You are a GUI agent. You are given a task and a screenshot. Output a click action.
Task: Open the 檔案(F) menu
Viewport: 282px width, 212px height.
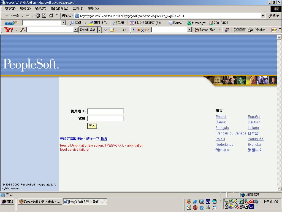point(10,9)
